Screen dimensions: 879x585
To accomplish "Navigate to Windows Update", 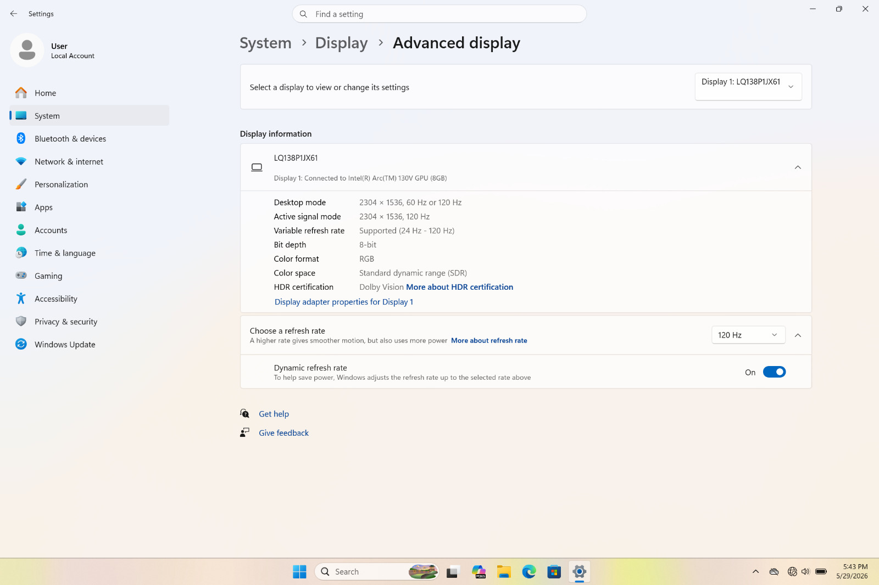I will (90, 344).
